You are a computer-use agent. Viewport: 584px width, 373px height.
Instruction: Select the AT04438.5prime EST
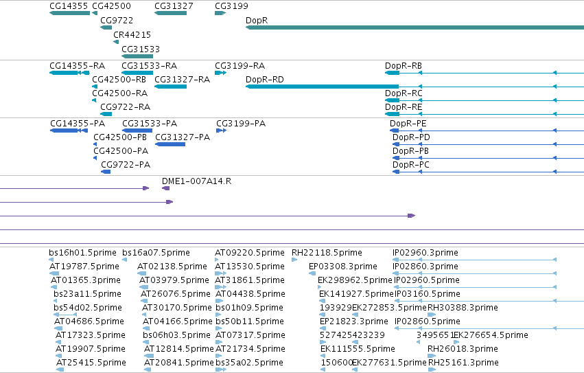pyautogui.click(x=220, y=301)
